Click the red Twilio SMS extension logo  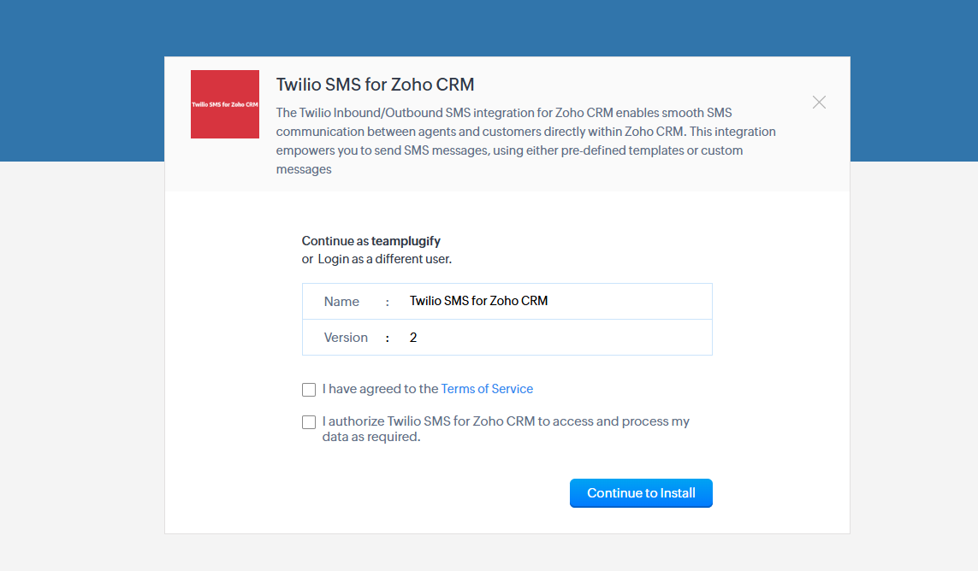pyautogui.click(x=225, y=104)
